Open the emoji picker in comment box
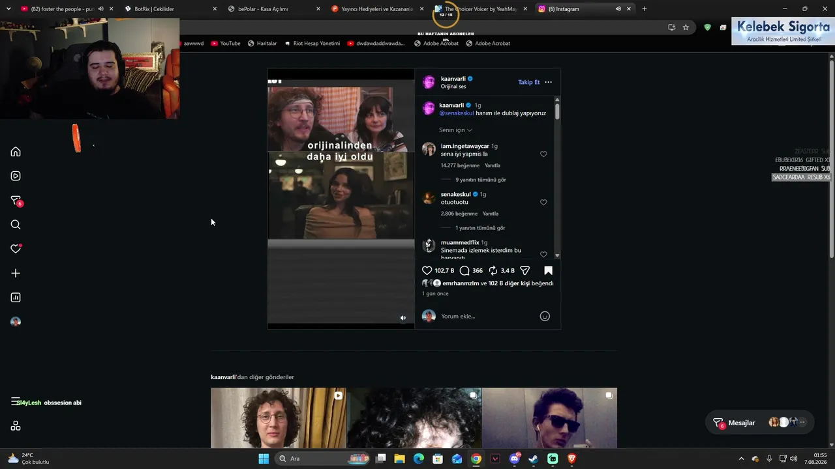835x469 pixels. (x=545, y=316)
